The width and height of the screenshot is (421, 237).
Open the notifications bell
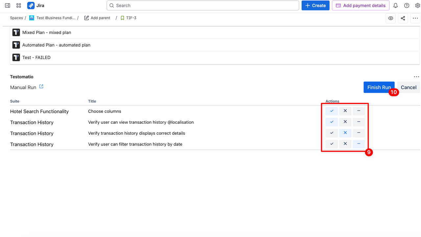395,6
